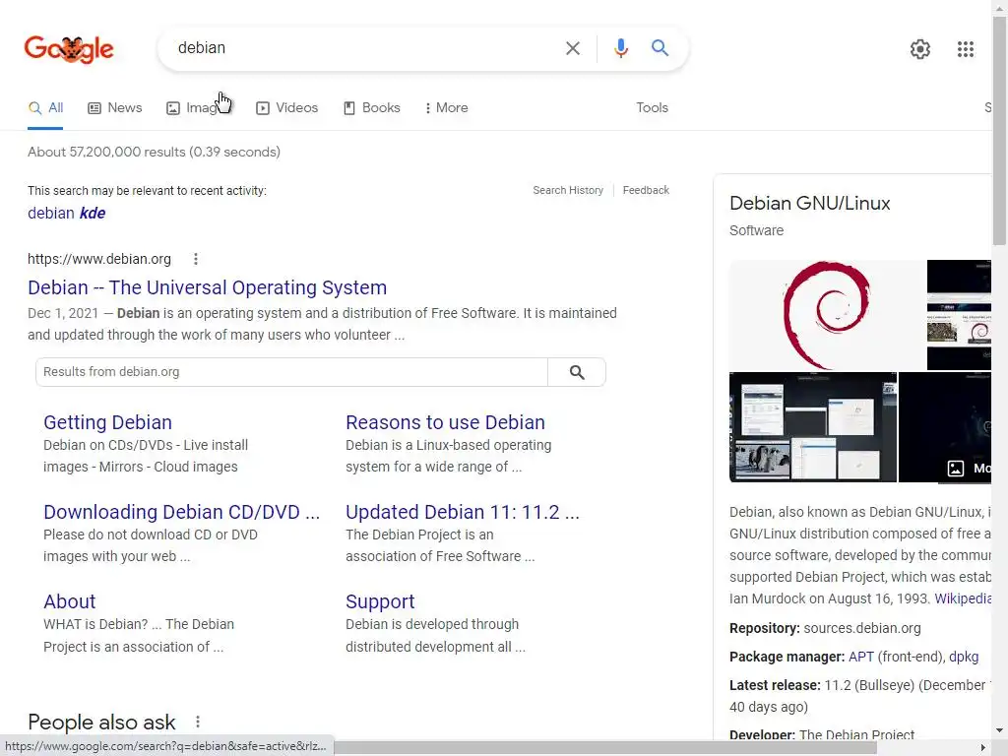The width and height of the screenshot is (1008, 756).
Task: Open the Wikipedia link in Debian description
Action: [x=963, y=598]
